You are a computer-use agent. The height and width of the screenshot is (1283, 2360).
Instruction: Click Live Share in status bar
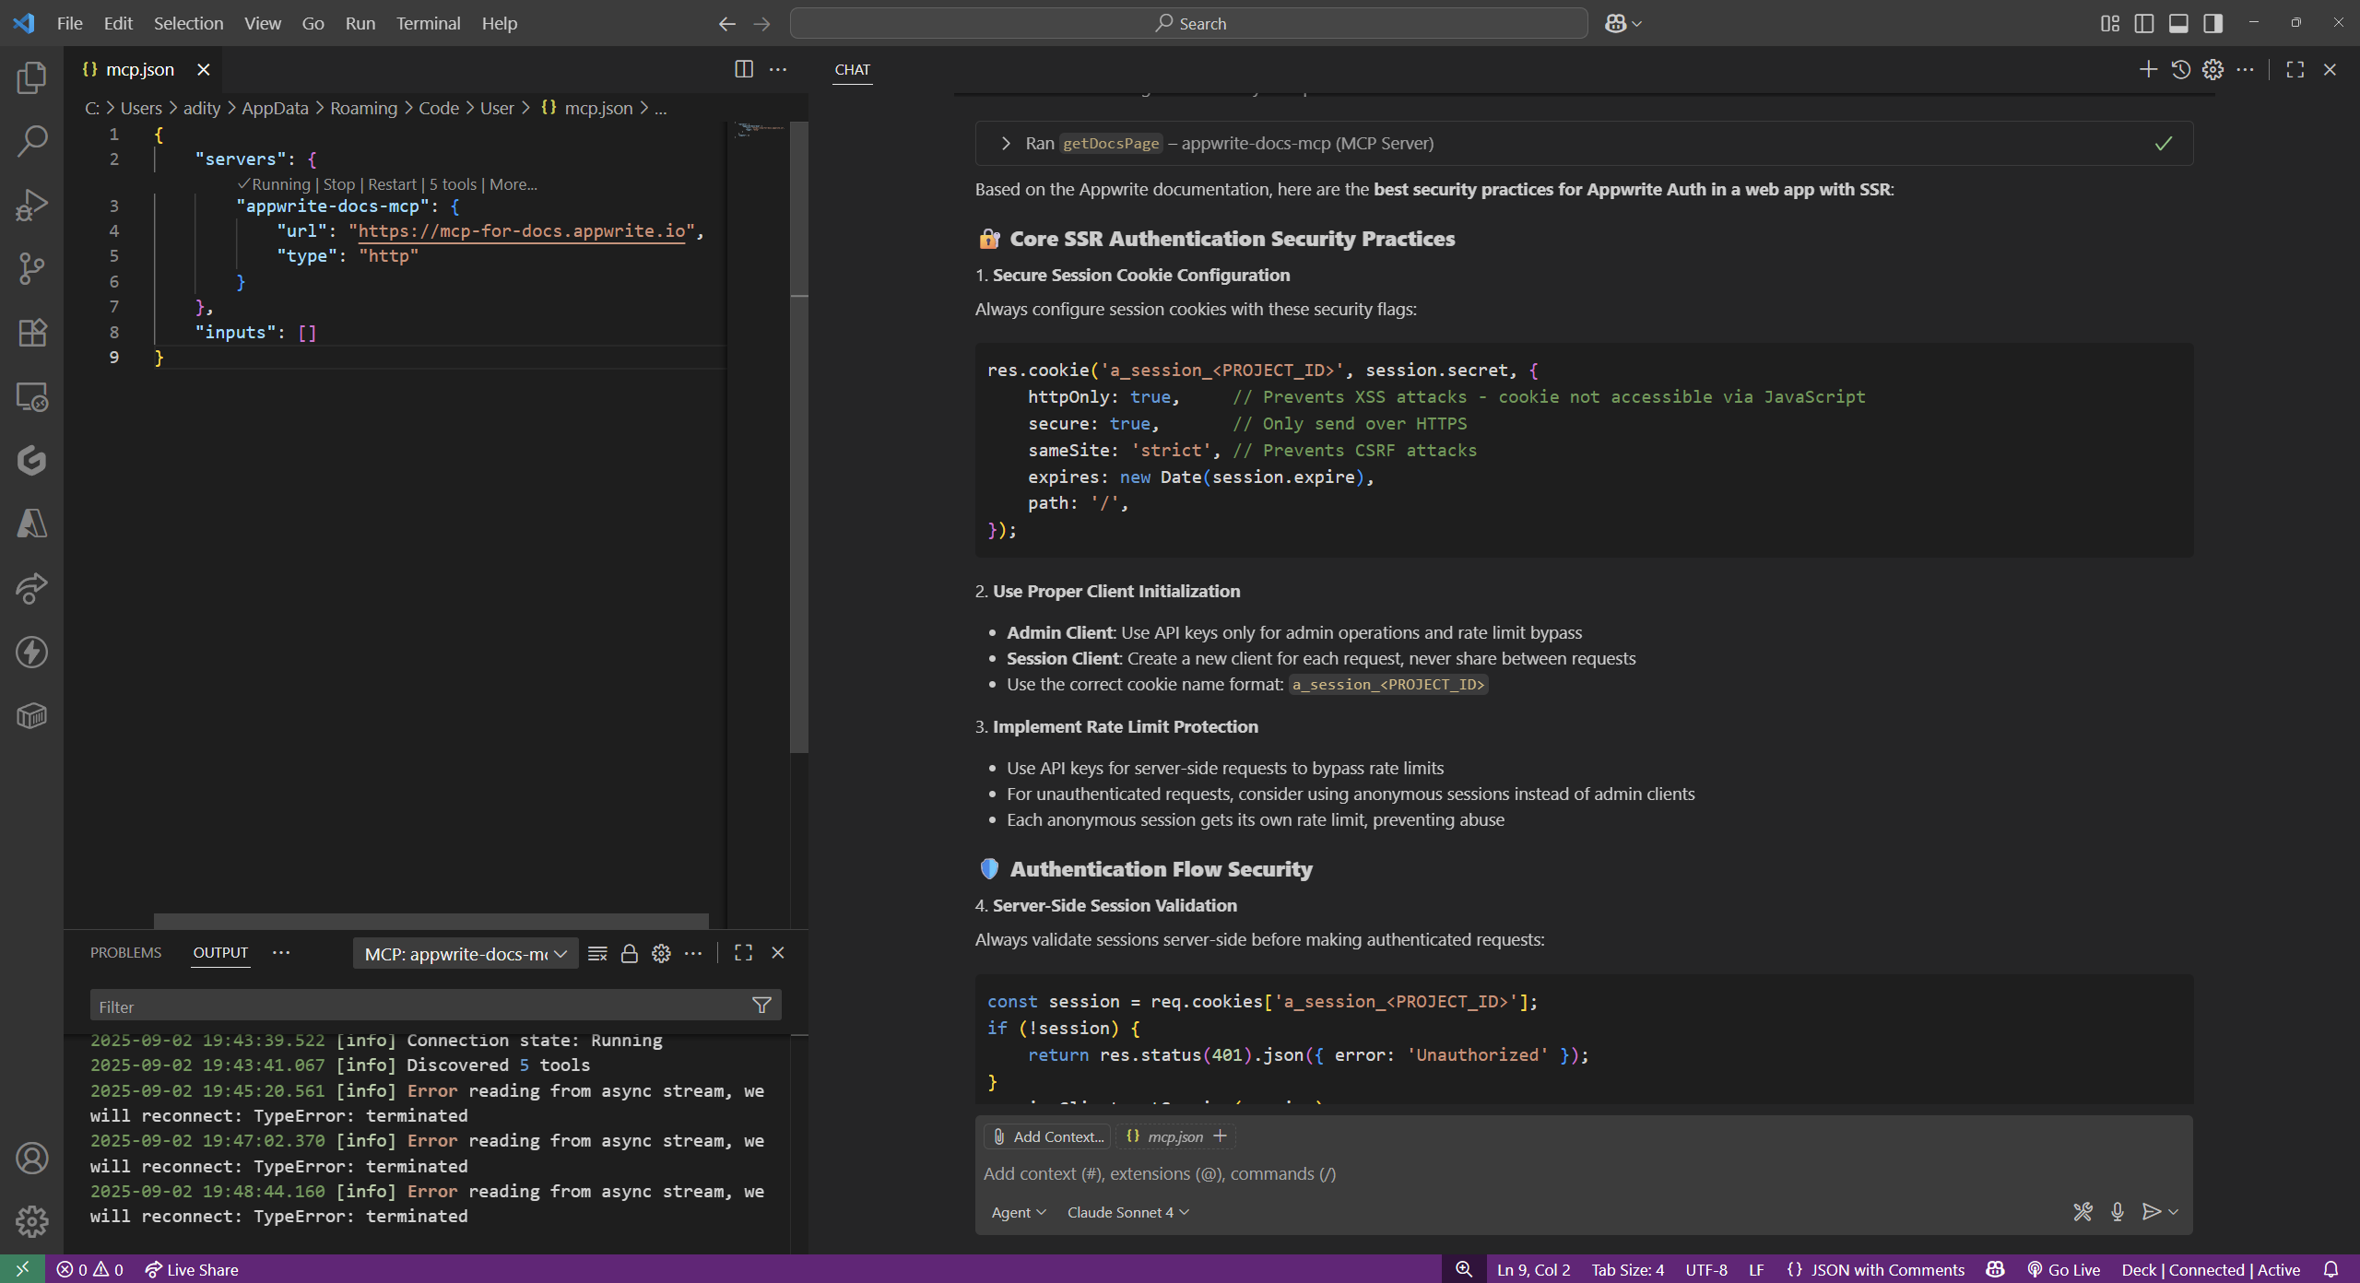coord(192,1269)
